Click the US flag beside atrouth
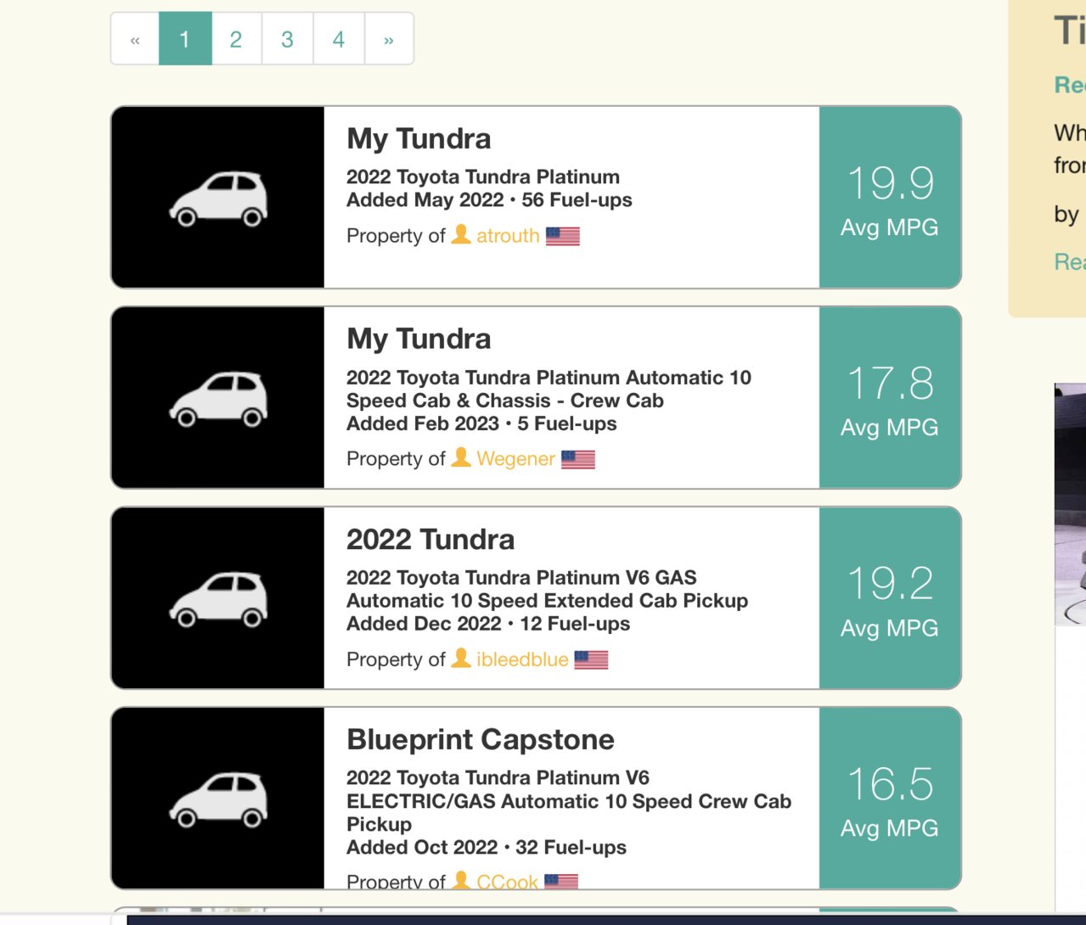 (562, 236)
